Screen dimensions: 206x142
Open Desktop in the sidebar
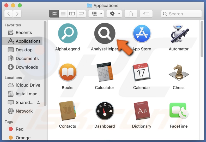22,50
